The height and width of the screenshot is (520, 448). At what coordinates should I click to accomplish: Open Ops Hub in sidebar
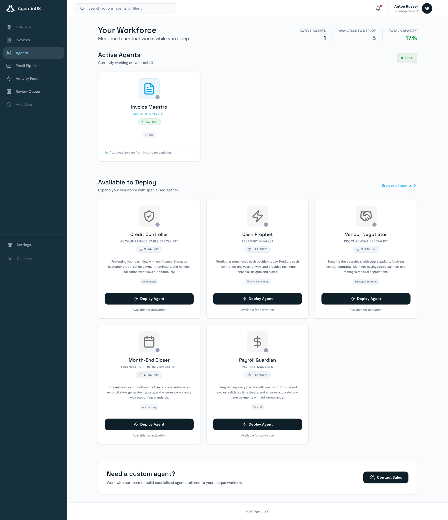[x=34, y=27]
